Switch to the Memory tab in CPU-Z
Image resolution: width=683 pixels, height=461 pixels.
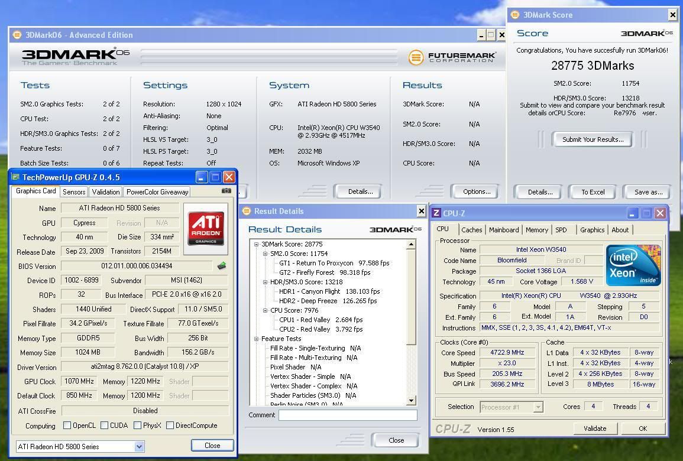point(537,230)
